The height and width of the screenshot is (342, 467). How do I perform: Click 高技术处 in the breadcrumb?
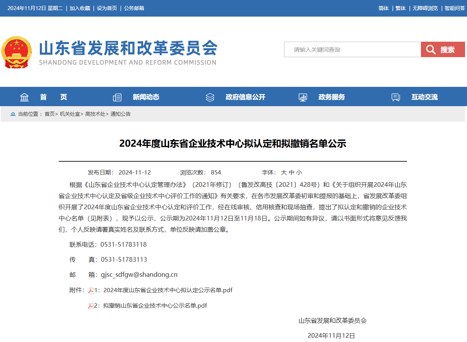[95, 114]
